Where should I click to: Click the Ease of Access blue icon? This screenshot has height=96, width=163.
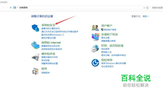click(95, 63)
